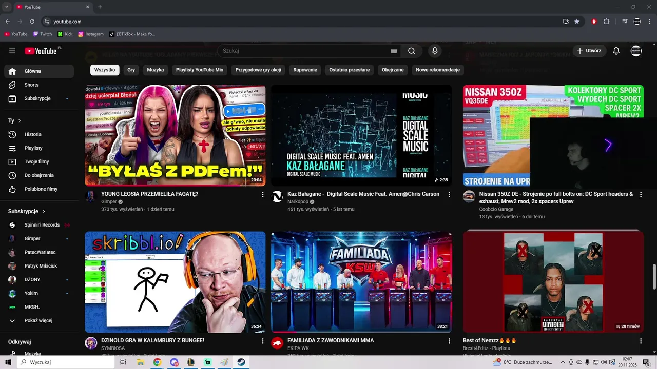Open Spinnin' Records subscription channel
The height and width of the screenshot is (369, 657).
click(39, 225)
